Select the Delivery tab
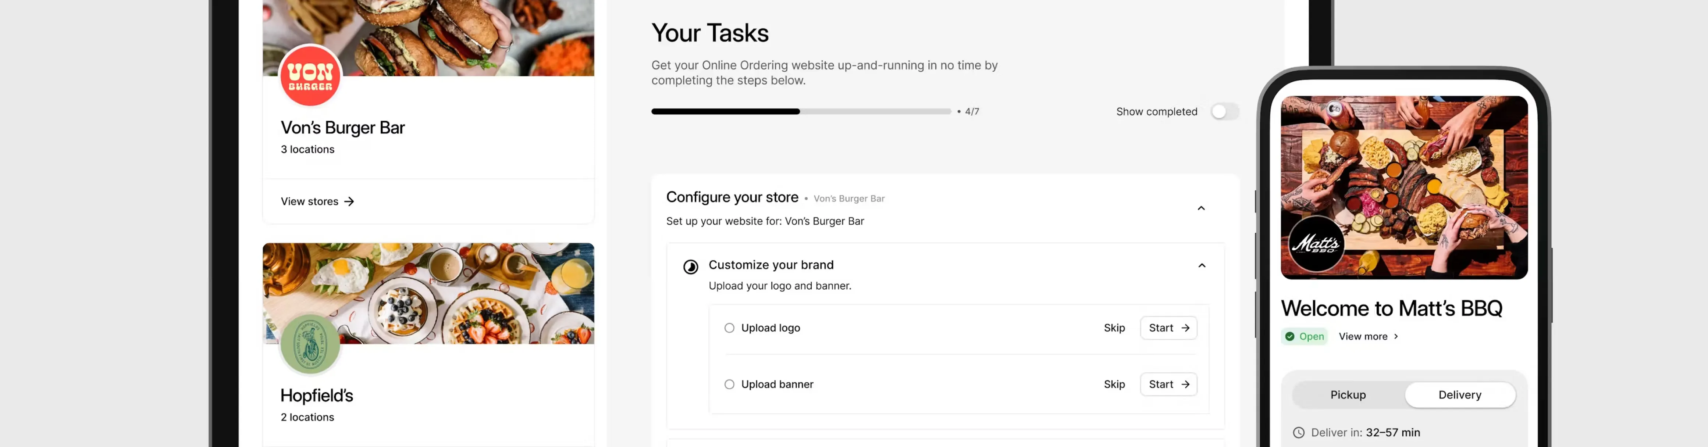This screenshot has height=447, width=1708. pyautogui.click(x=1459, y=395)
